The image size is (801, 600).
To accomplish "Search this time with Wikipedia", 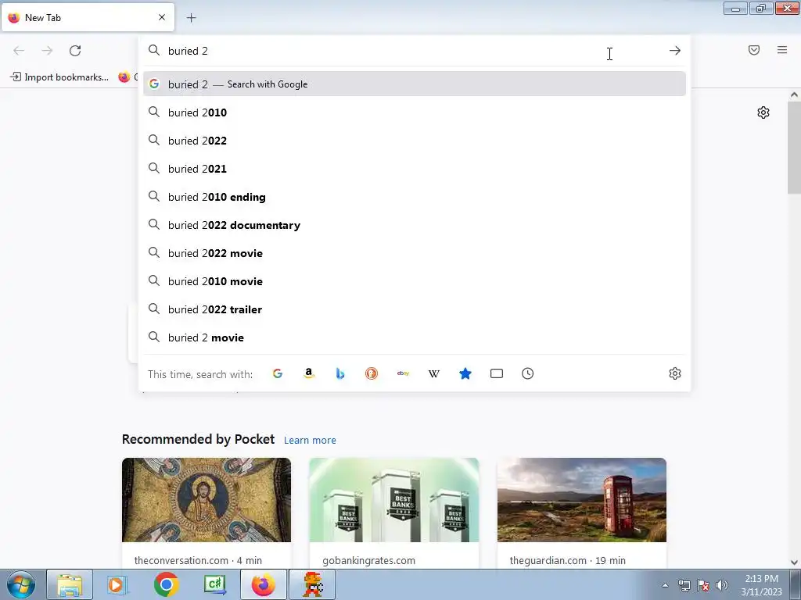I will pyautogui.click(x=433, y=373).
